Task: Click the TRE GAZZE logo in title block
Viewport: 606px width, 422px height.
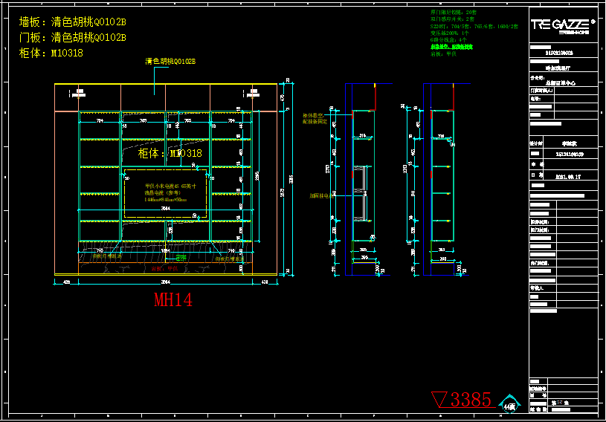Action: (563, 25)
